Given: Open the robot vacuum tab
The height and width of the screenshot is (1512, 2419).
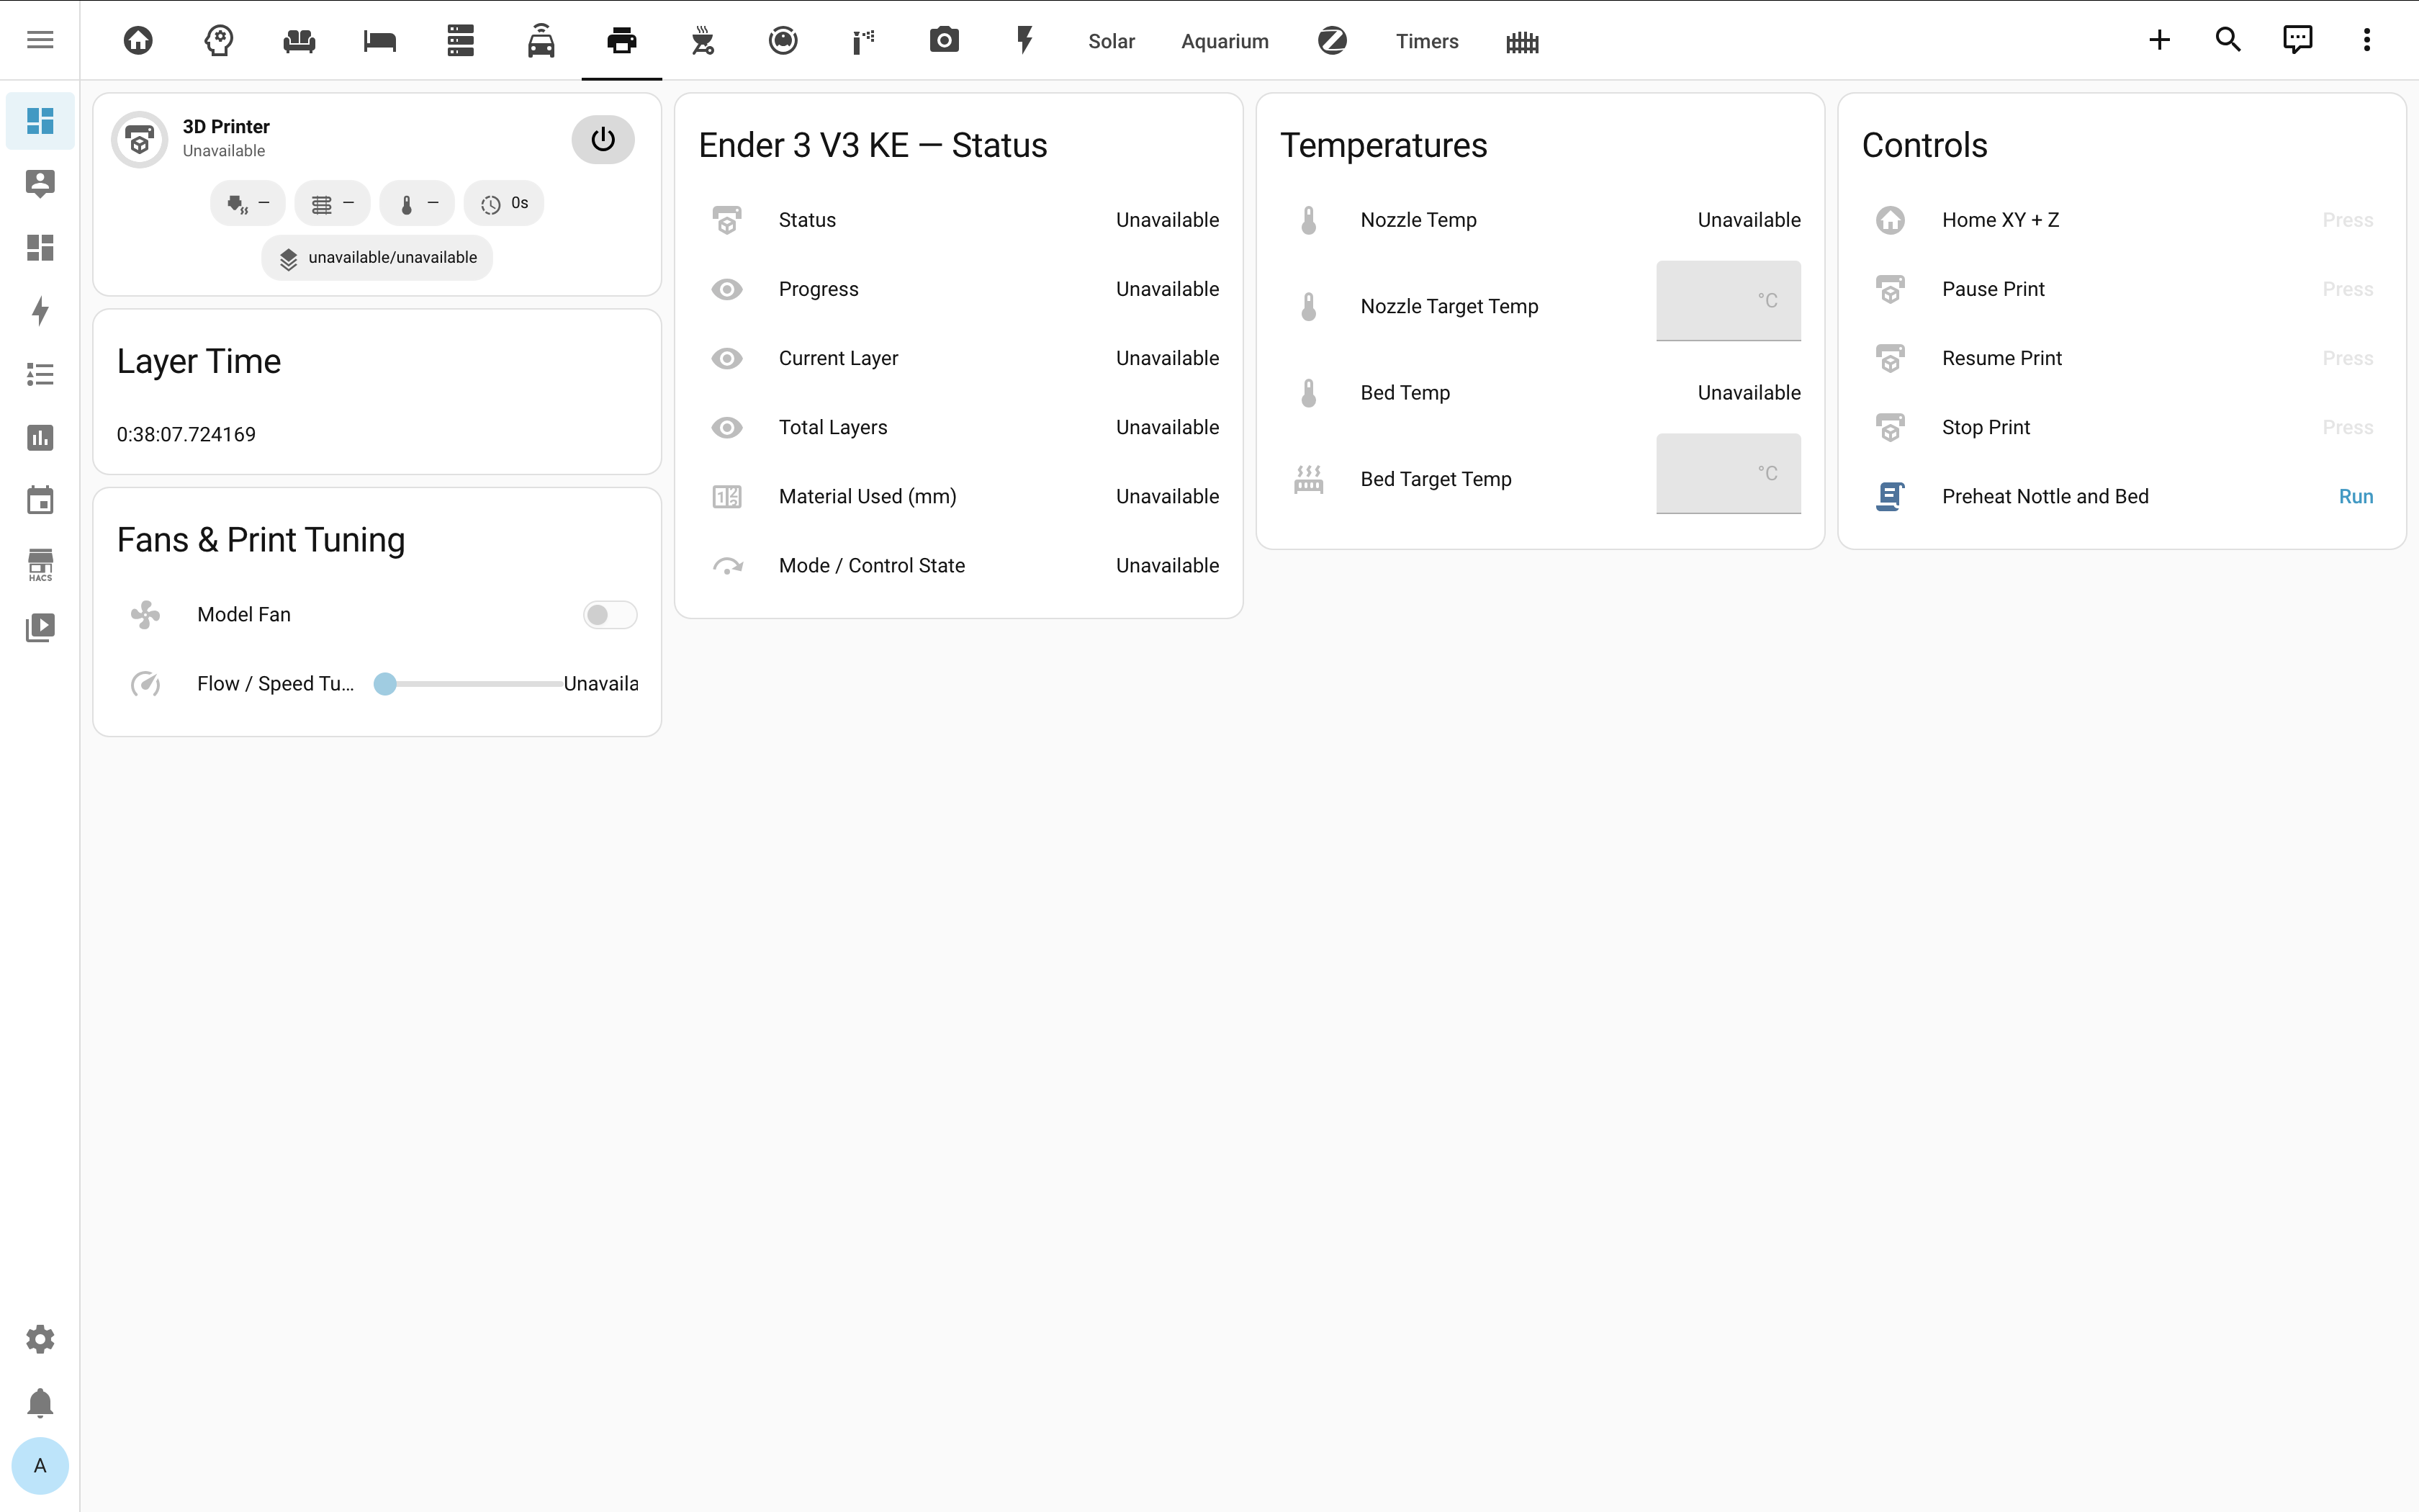Looking at the screenshot, I should tap(783, 40).
